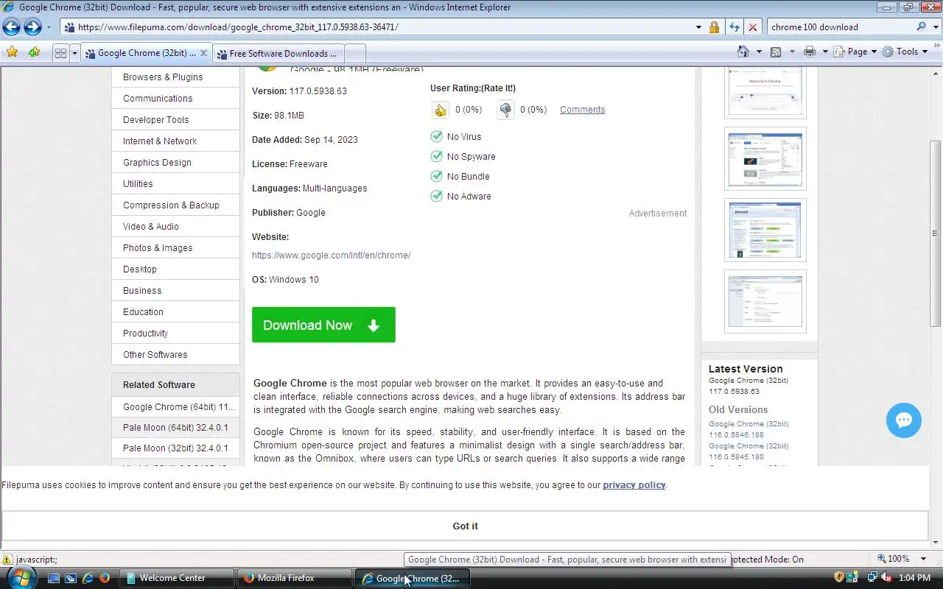Click the network tray icon
Viewport: 943px width, 589px height.
point(872,578)
